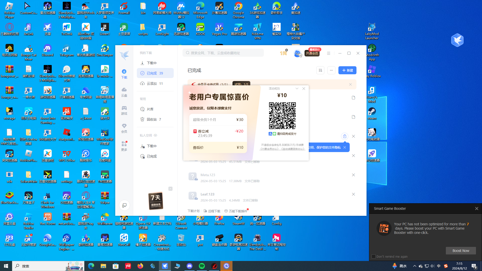Open the hamburger main menu icon
This screenshot has width=482, height=271.
(x=328, y=53)
